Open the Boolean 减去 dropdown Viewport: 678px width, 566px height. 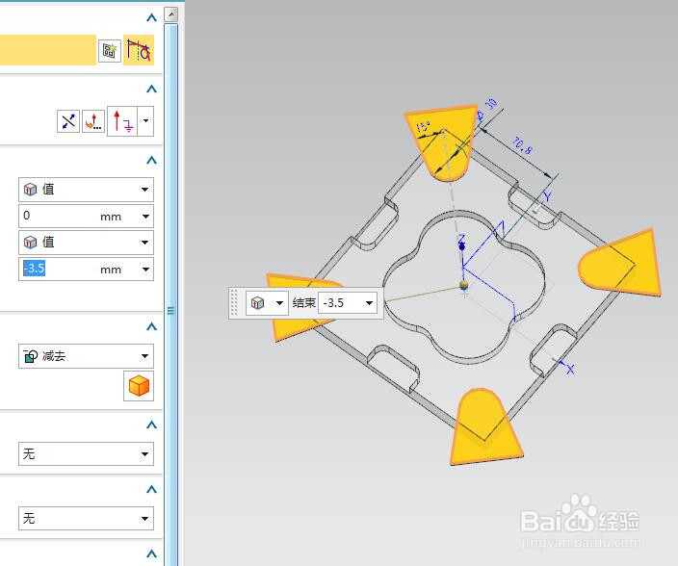click(x=86, y=356)
